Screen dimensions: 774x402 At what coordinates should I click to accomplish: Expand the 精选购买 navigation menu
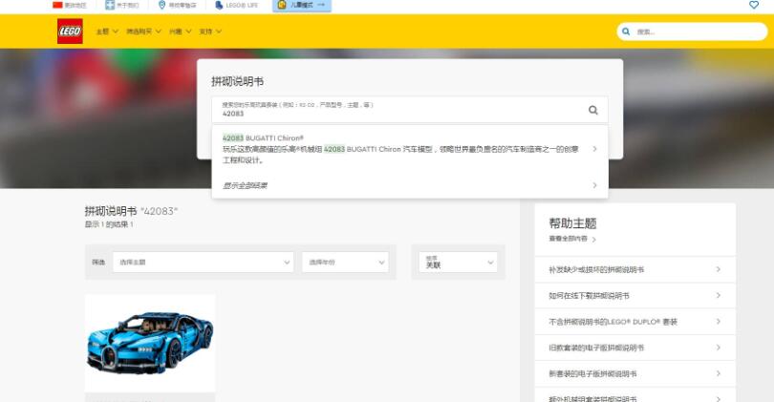143,32
